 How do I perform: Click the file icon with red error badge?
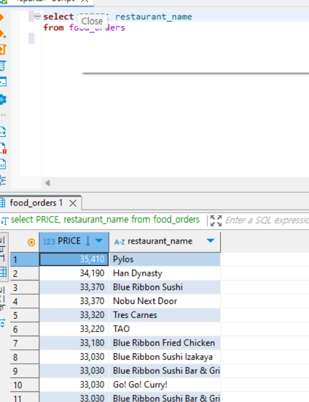tap(3, 148)
